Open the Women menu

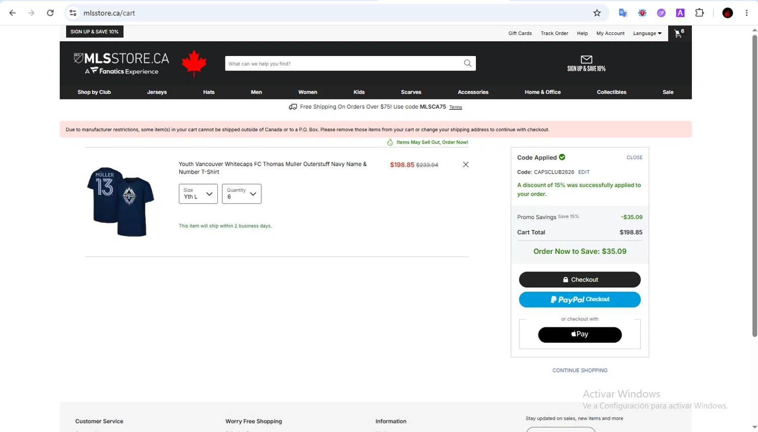tap(308, 92)
